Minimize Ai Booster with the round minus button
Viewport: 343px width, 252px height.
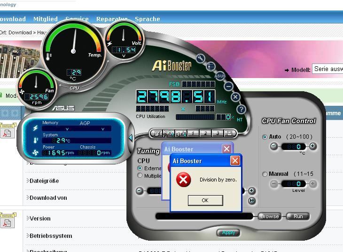tap(228, 86)
